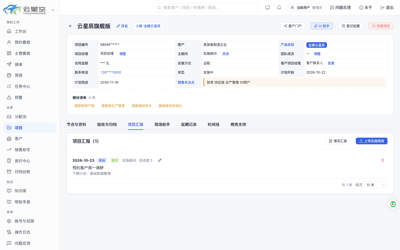Select 项目 in sidebar
The image size is (400, 250).
coord(30,128)
